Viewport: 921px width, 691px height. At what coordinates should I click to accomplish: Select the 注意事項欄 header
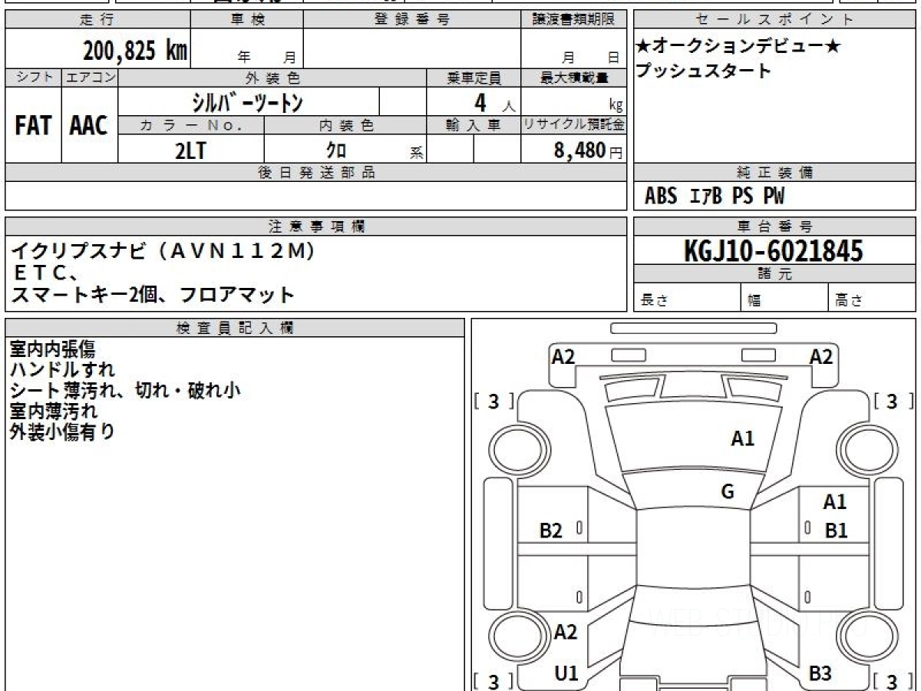316,226
